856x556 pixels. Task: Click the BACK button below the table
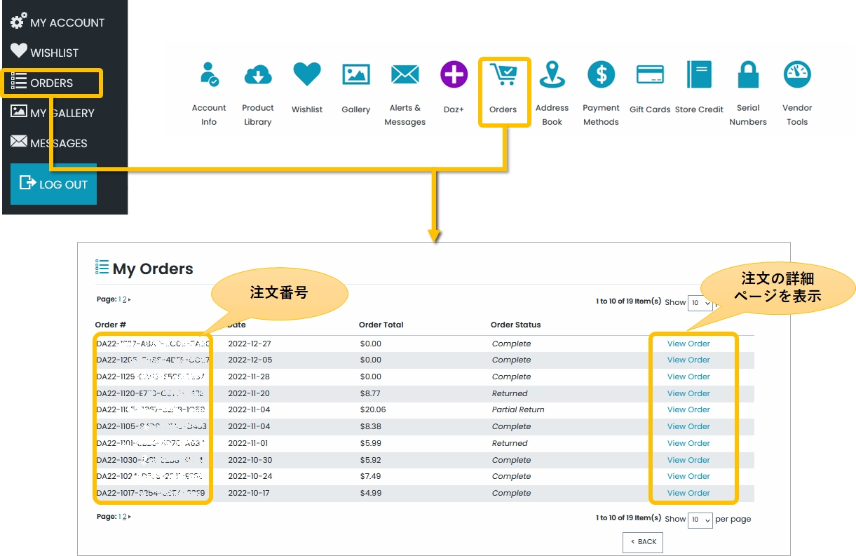[643, 542]
